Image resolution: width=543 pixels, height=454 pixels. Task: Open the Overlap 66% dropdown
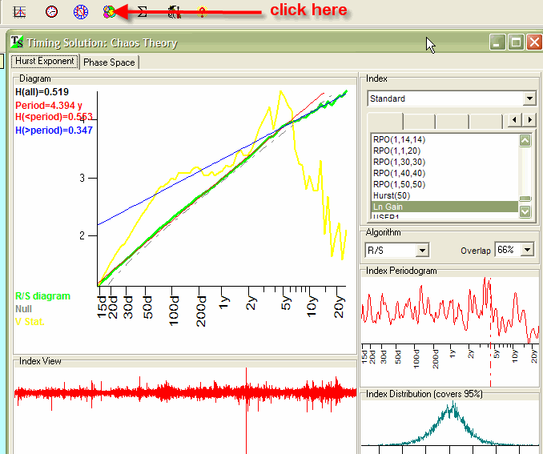click(x=526, y=250)
